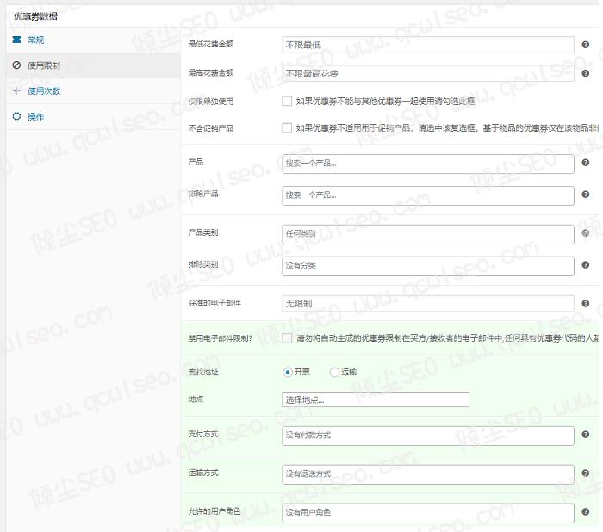The width and height of the screenshot is (603, 532).
Task: Select the 开票 radio option
Action: 287,372
